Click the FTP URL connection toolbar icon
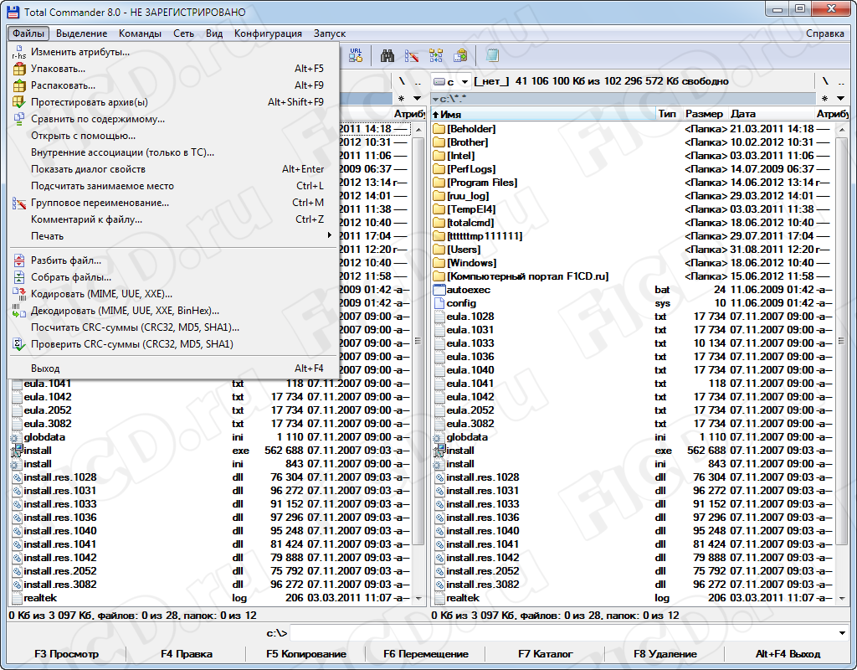 coord(356,55)
